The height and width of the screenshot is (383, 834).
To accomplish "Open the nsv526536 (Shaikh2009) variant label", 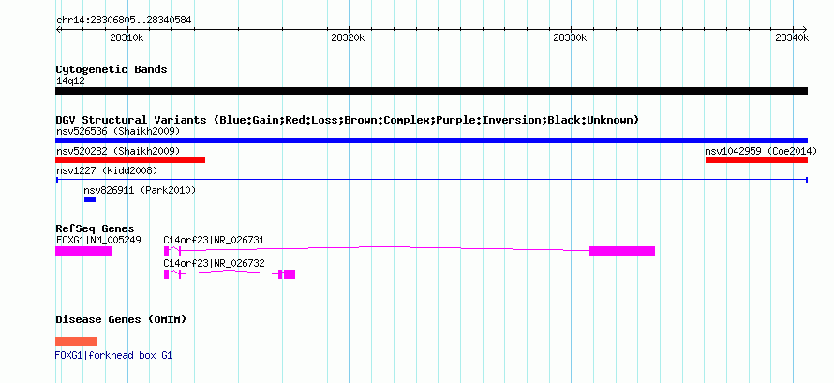I will [x=118, y=131].
